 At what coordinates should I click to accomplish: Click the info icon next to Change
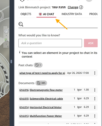click(x=81, y=7)
